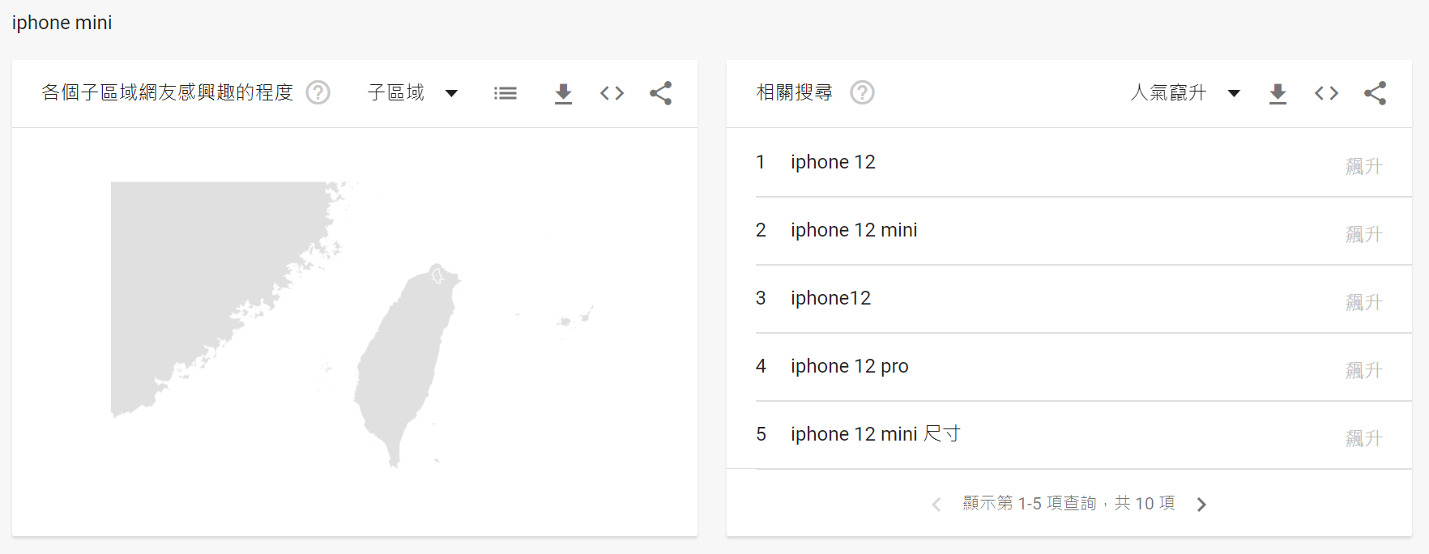Click the "iphone mini" heading text
1429x554 pixels.
coord(62,23)
